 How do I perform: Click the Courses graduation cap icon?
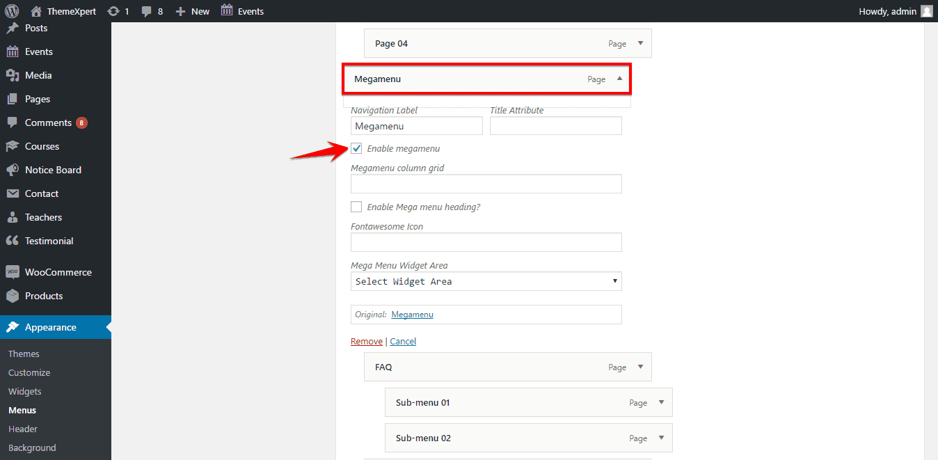coord(13,146)
